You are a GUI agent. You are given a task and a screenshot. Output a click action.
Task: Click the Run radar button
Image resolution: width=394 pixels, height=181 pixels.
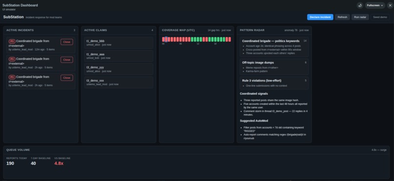[360, 17]
